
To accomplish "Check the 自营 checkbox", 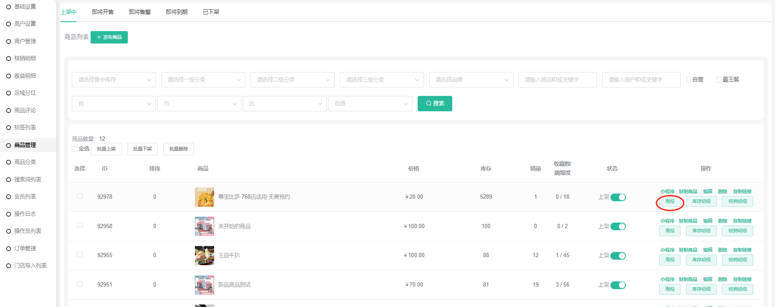I will pyautogui.click(x=689, y=80).
